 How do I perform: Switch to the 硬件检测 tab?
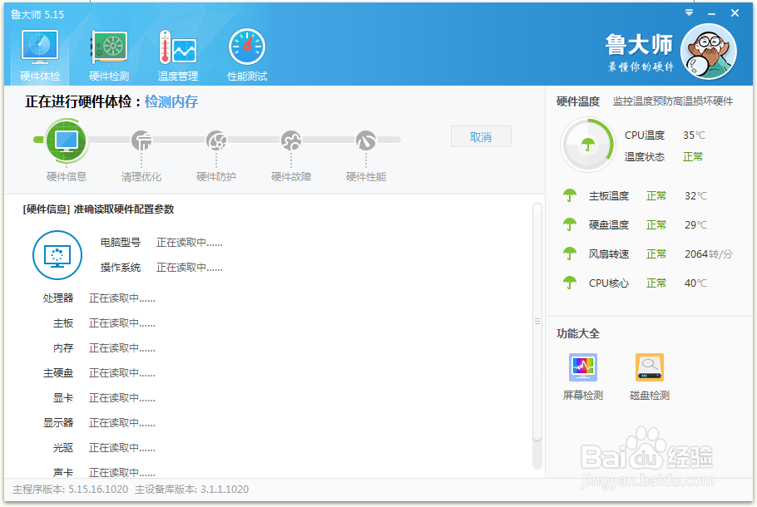point(109,56)
